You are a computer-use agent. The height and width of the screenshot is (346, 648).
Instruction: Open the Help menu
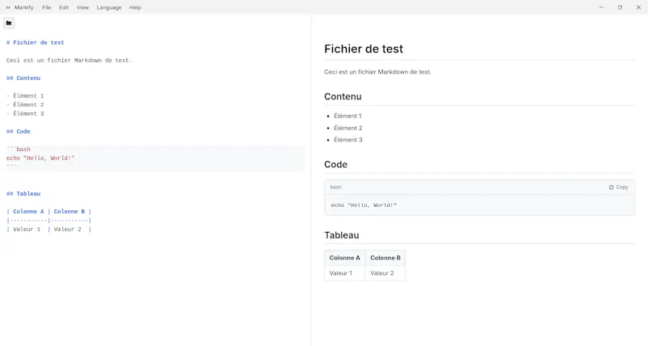pyautogui.click(x=135, y=7)
